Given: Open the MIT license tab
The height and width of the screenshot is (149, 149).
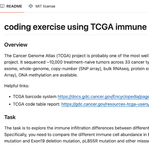Looking at the screenshot, I should tap(42, 6).
